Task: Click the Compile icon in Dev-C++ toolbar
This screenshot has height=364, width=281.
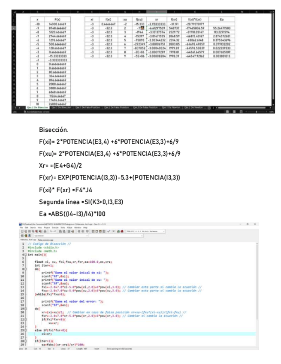Action: [x=93, y=231]
